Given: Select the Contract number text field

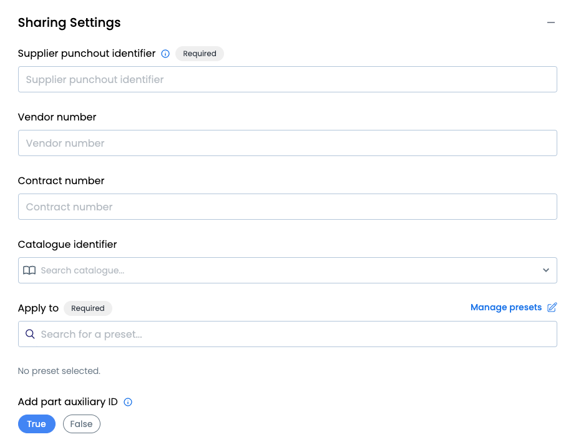Looking at the screenshot, I should (287, 207).
